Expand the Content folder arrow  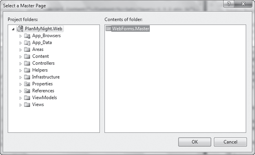coord(20,57)
